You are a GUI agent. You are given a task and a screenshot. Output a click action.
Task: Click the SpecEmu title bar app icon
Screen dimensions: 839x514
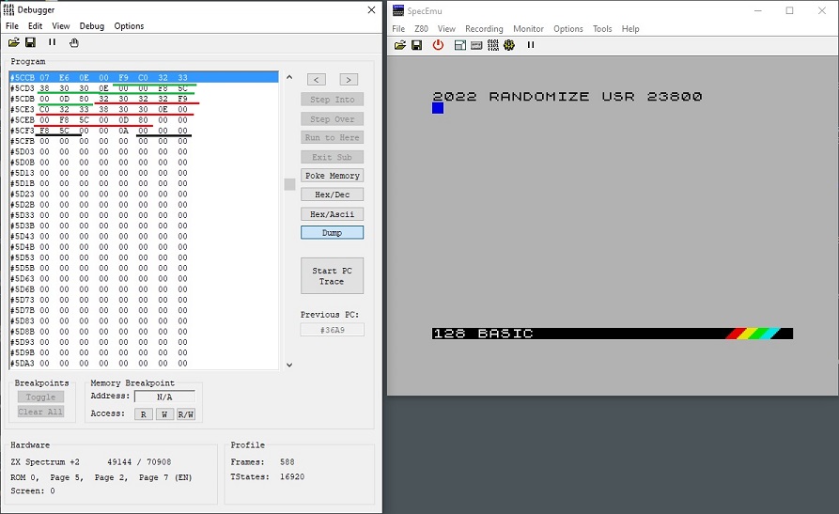pos(398,10)
